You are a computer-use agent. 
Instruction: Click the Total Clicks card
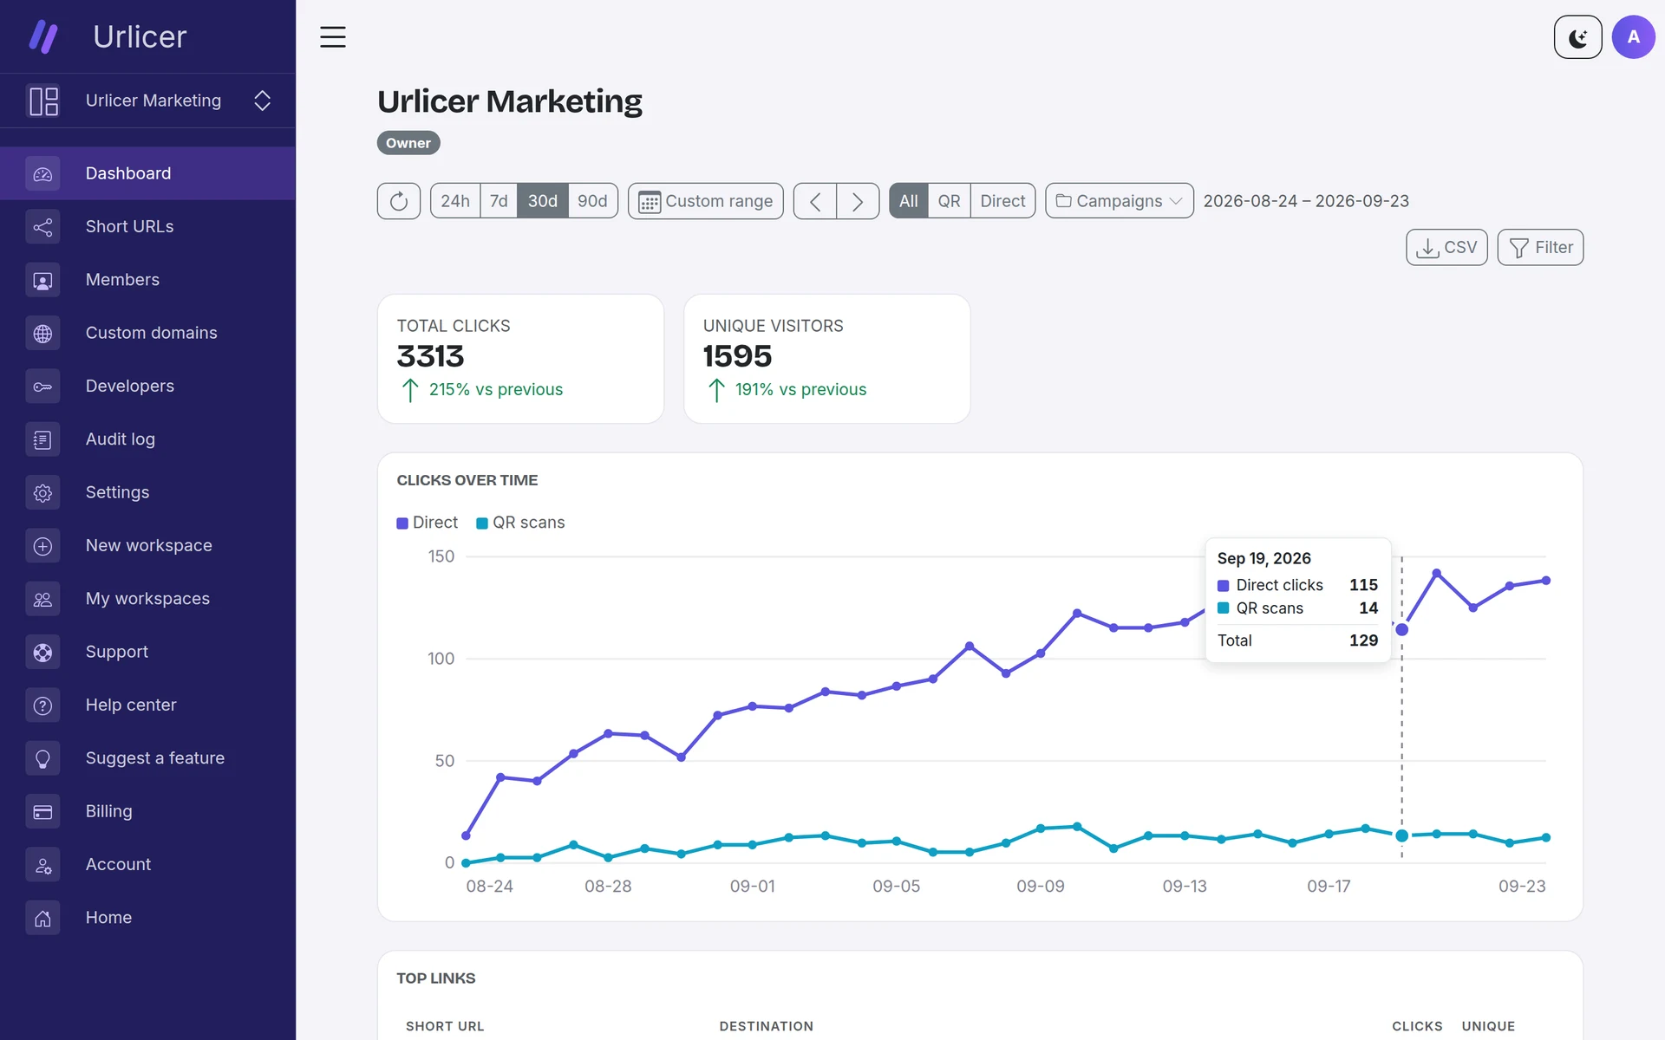[520, 359]
